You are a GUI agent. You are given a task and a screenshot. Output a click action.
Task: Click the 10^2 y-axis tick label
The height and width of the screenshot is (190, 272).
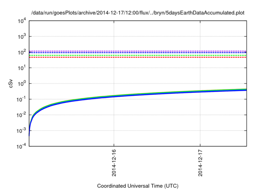pos(22,52)
